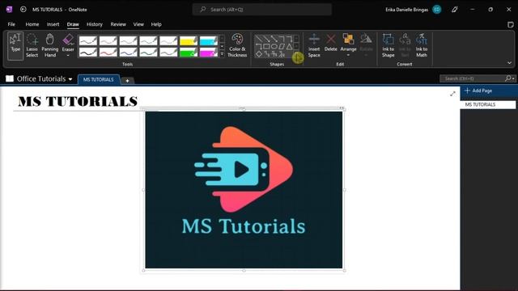Open Color & Thickness settings
Screen dimensions: 518x291
tap(237, 45)
